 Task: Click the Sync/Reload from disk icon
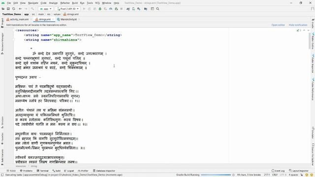point(14,9)
